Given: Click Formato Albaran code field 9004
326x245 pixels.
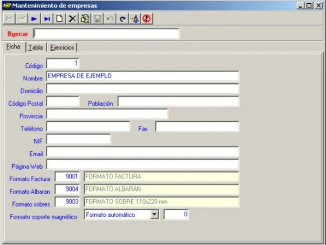Looking at the screenshot, I should point(67,189).
